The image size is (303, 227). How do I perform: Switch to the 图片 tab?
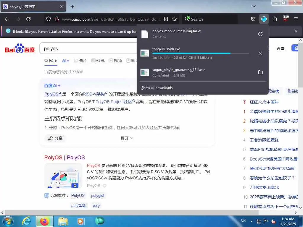[x=80, y=61]
